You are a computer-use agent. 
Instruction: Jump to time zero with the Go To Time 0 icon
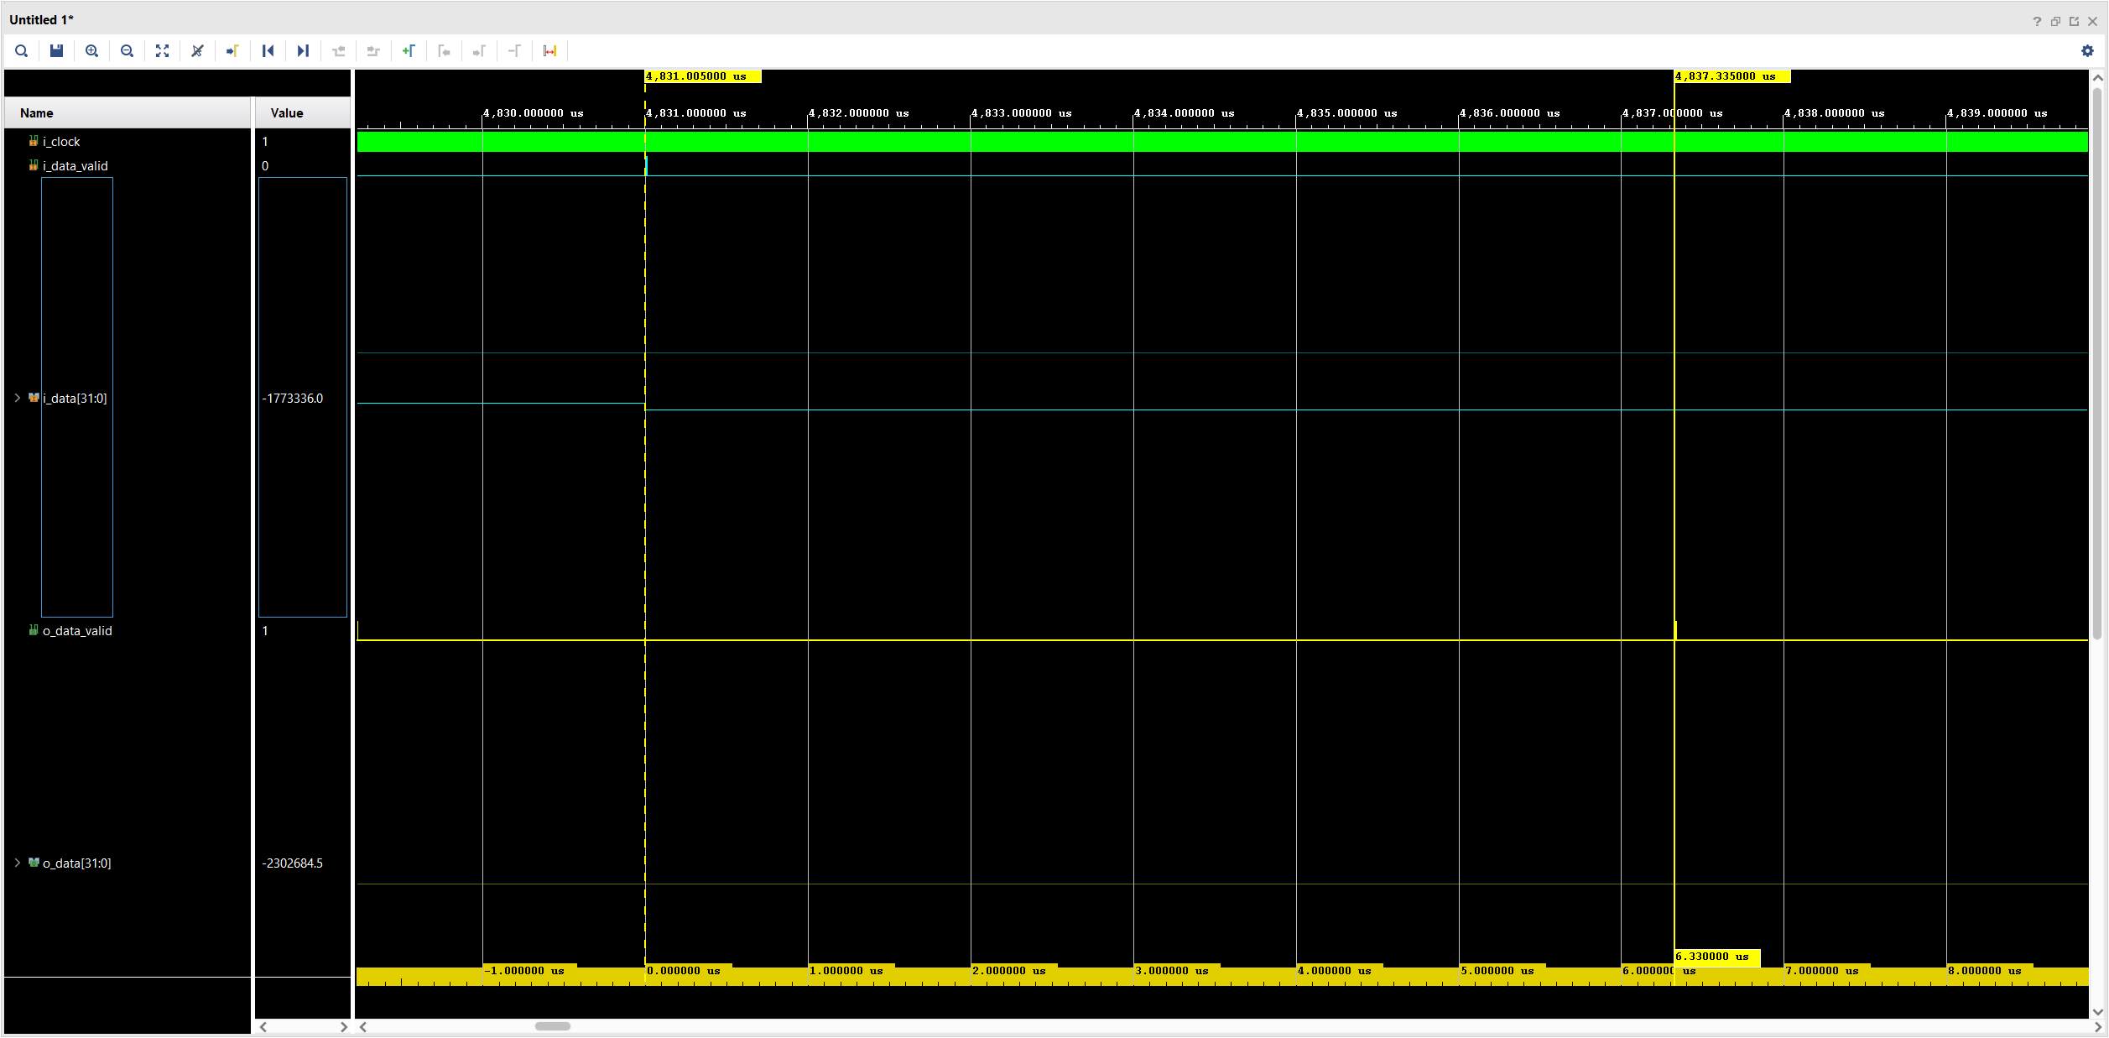(268, 51)
